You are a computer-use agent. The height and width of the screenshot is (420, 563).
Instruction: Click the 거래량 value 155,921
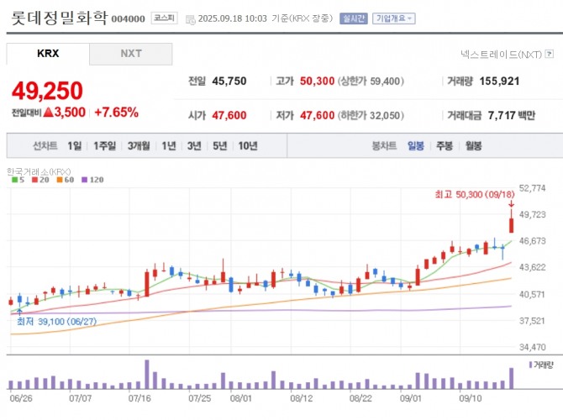point(499,81)
